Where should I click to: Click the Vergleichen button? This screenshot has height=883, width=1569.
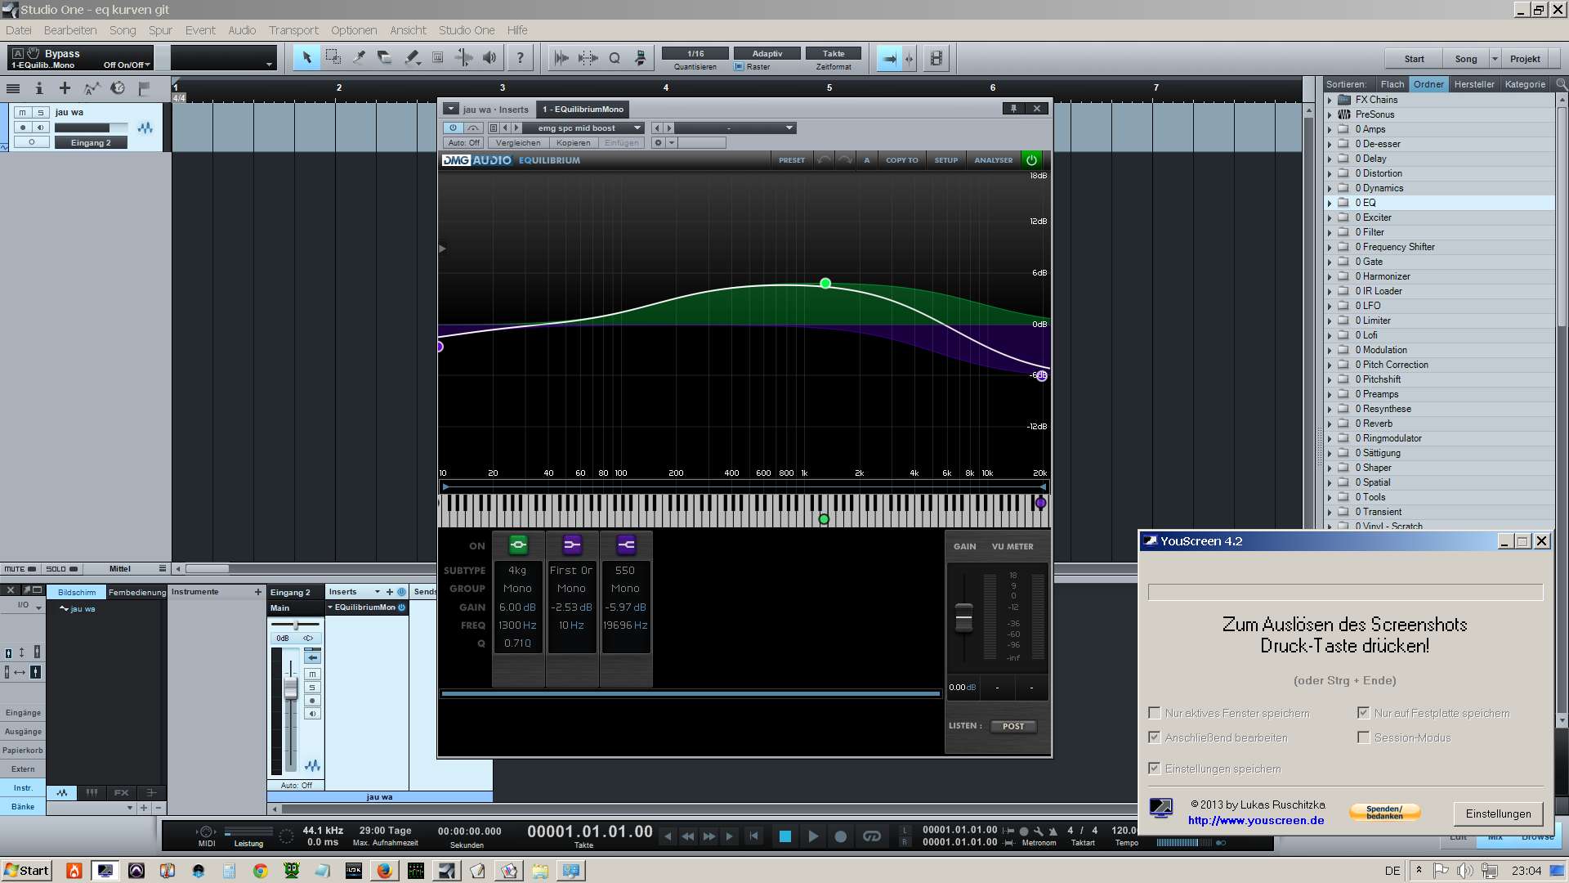518,142
